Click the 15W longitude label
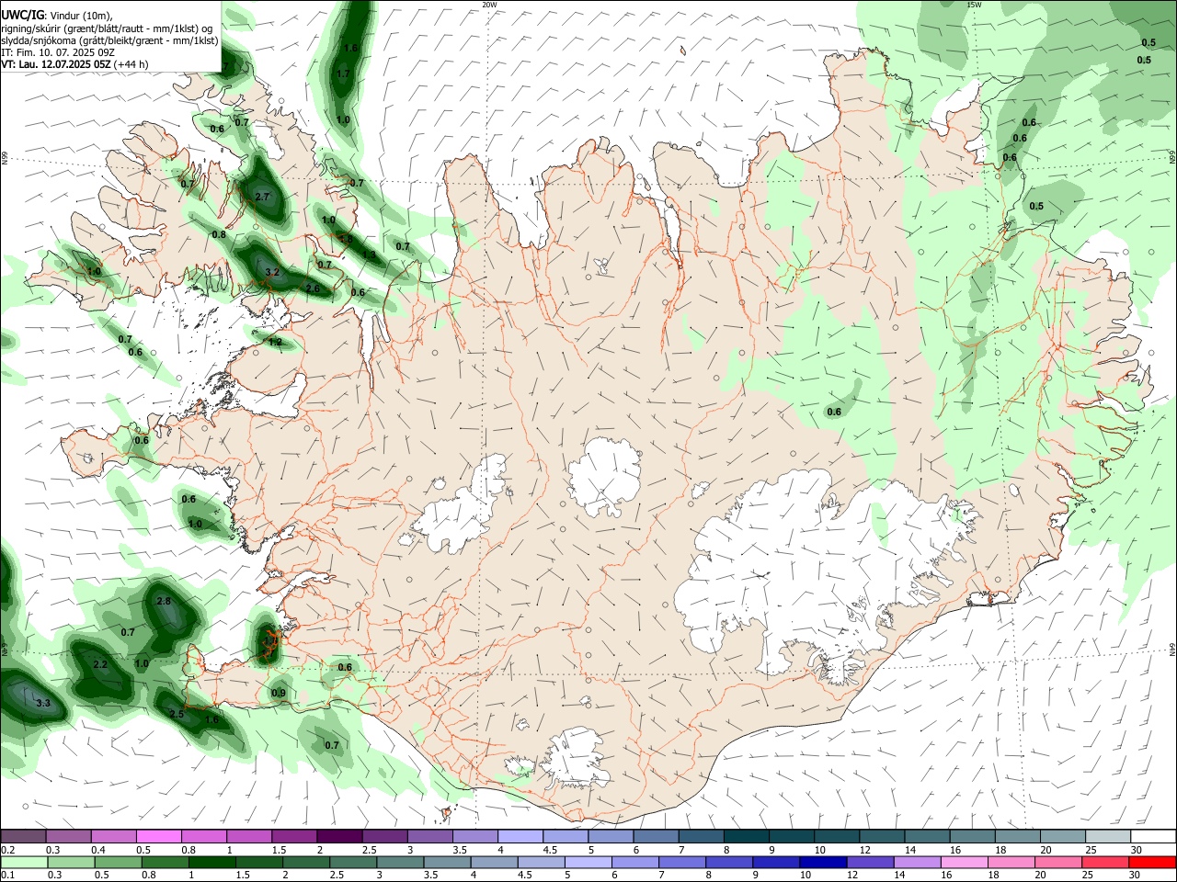1177x882 pixels. (x=975, y=5)
